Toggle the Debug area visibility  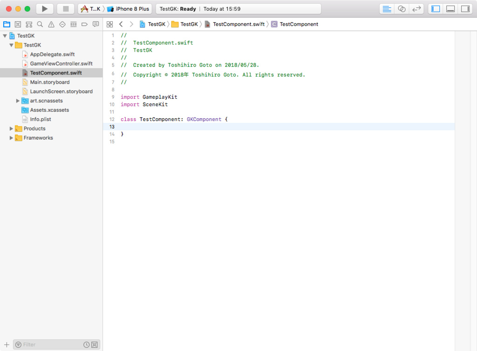[450, 9]
